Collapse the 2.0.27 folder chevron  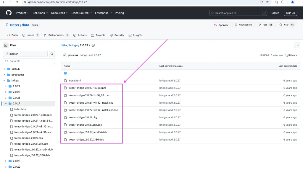click(x=6, y=104)
